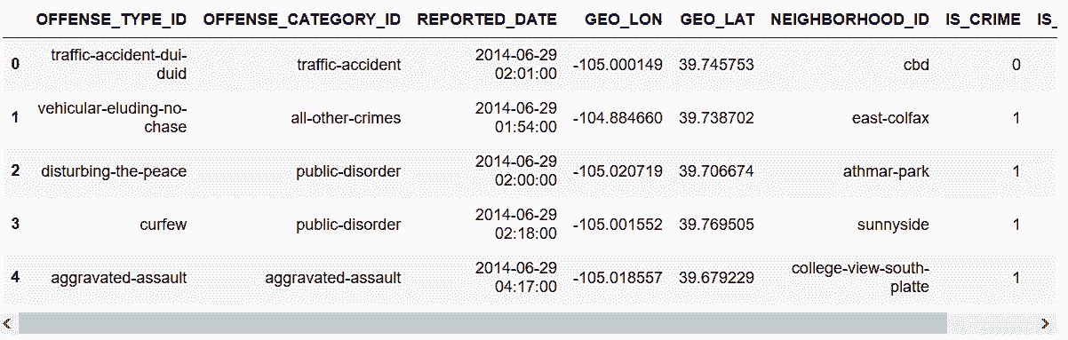Select the college-view-south-platte cell

860,277
